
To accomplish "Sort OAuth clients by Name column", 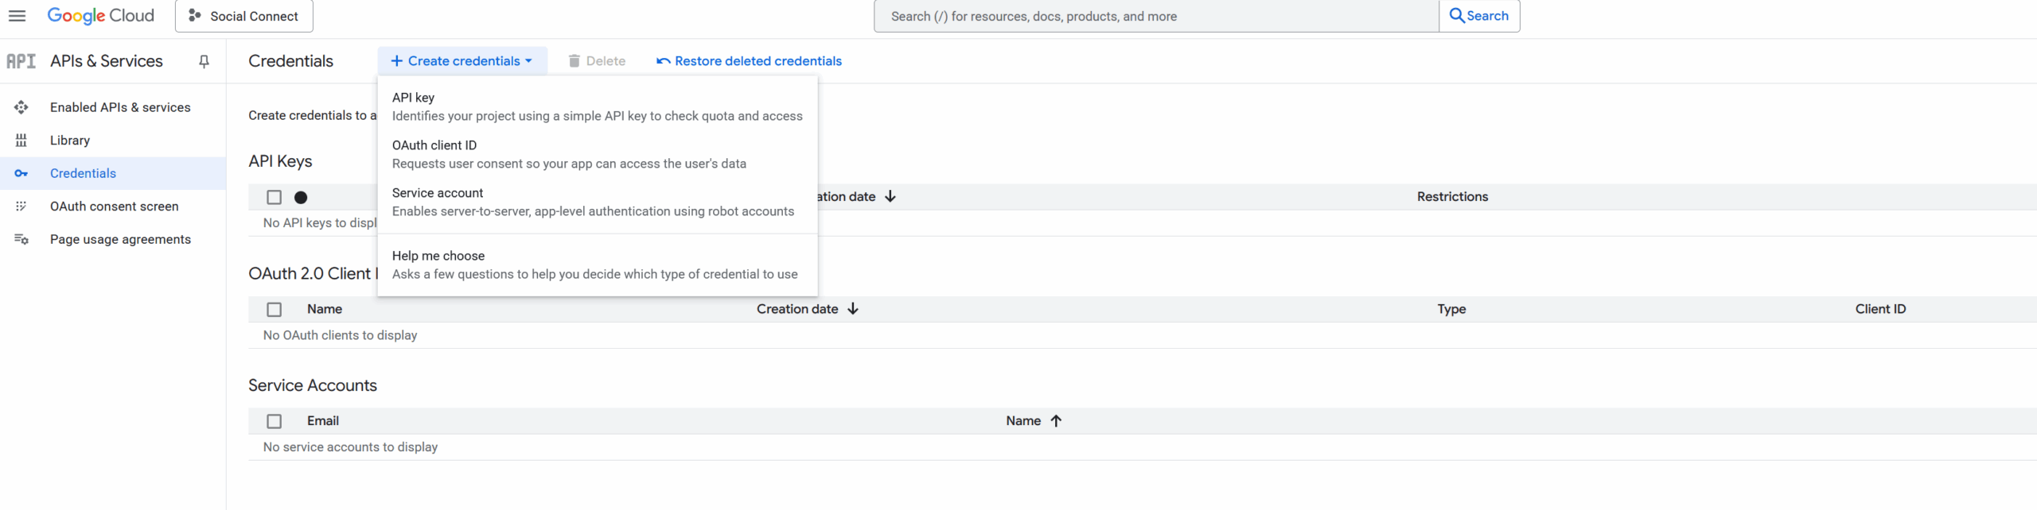I will pos(325,309).
